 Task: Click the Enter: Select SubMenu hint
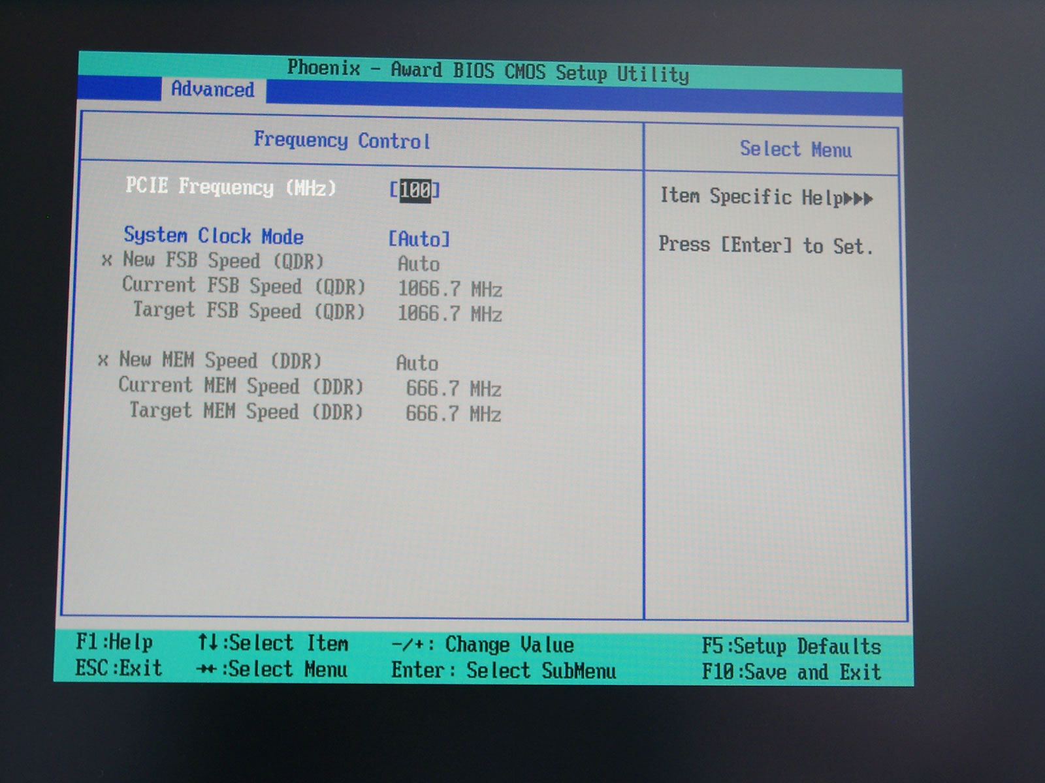pyautogui.click(x=504, y=671)
